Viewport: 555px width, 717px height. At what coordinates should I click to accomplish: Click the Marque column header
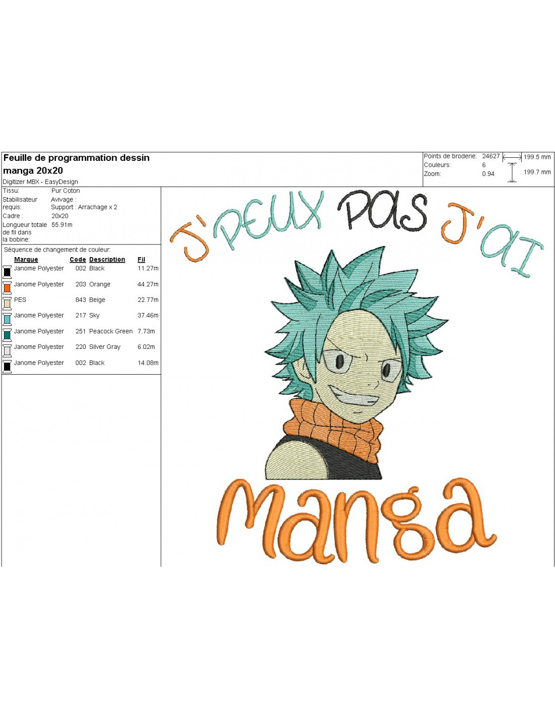[26, 260]
